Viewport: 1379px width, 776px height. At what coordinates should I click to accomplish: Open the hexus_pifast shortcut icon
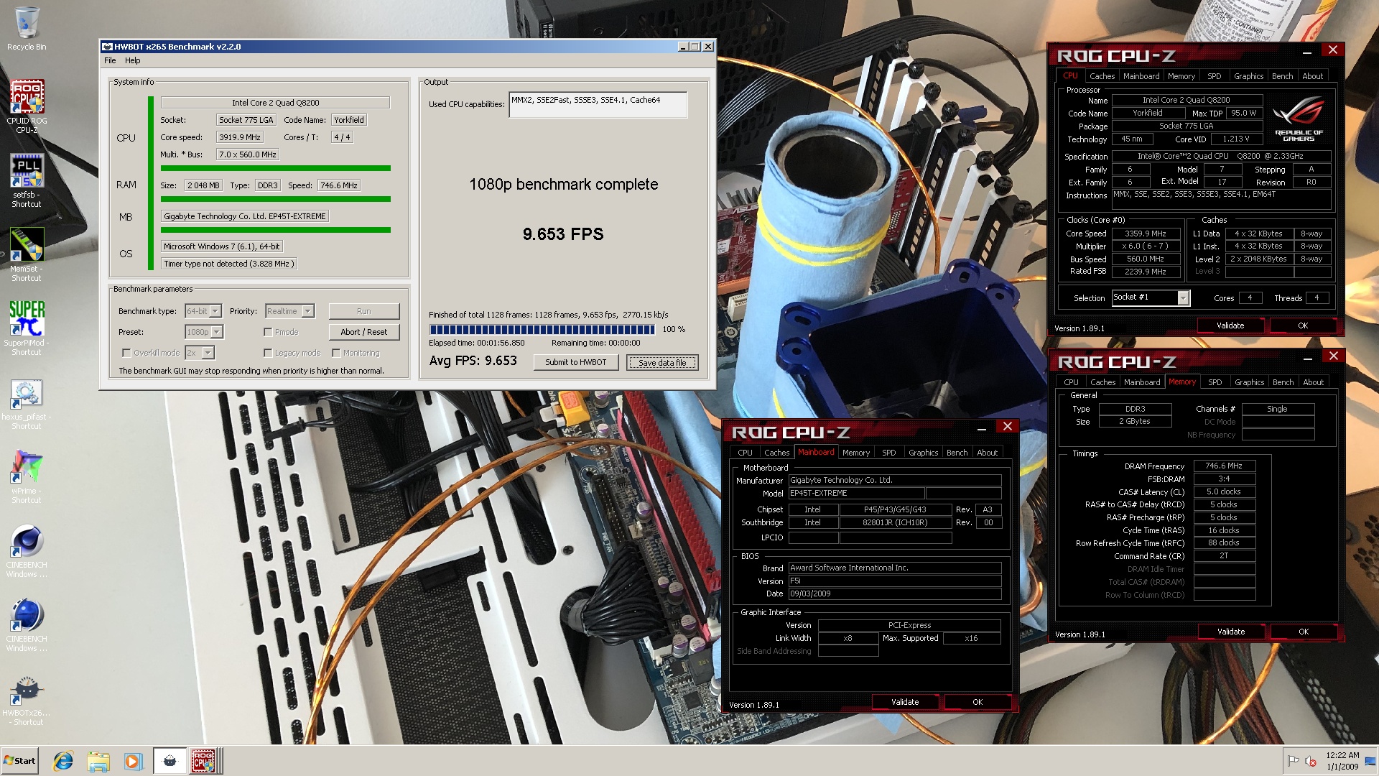click(27, 403)
